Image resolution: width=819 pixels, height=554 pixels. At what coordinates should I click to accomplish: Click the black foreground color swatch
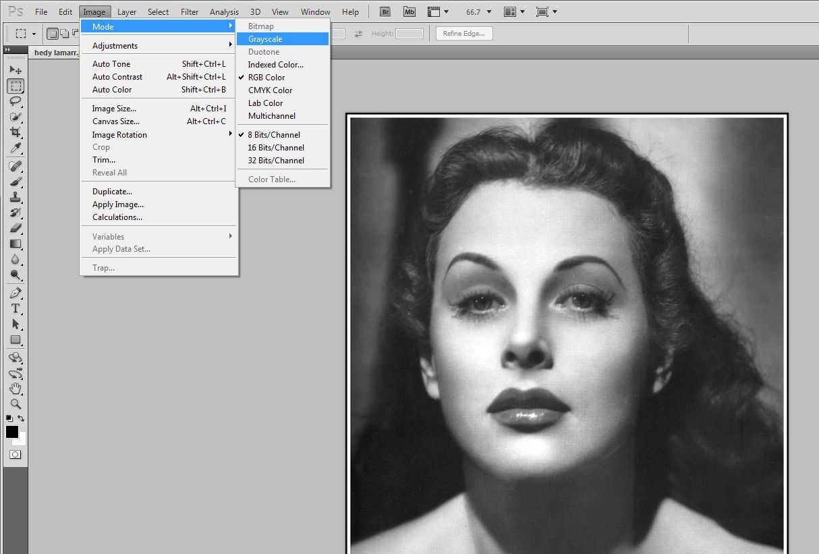pyautogui.click(x=12, y=432)
